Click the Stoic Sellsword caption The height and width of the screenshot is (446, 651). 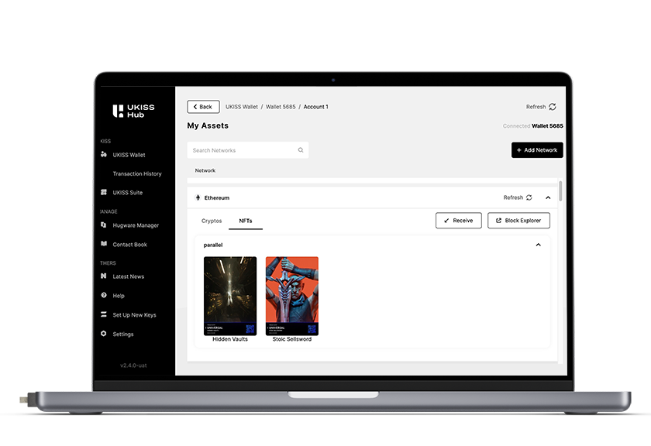(x=292, y=339)
